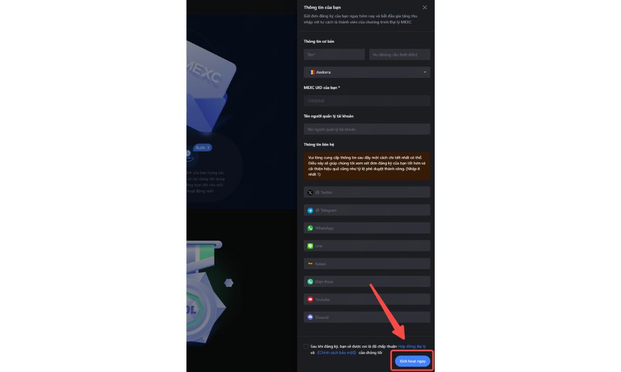Click the Line messenger icon
The image size is (621, 372).
coord(310,246)
